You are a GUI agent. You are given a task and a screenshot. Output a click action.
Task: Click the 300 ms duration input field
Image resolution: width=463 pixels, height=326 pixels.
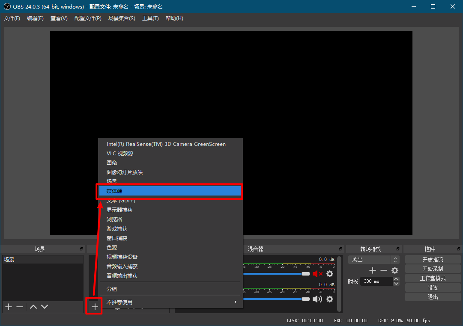point(377,281)
